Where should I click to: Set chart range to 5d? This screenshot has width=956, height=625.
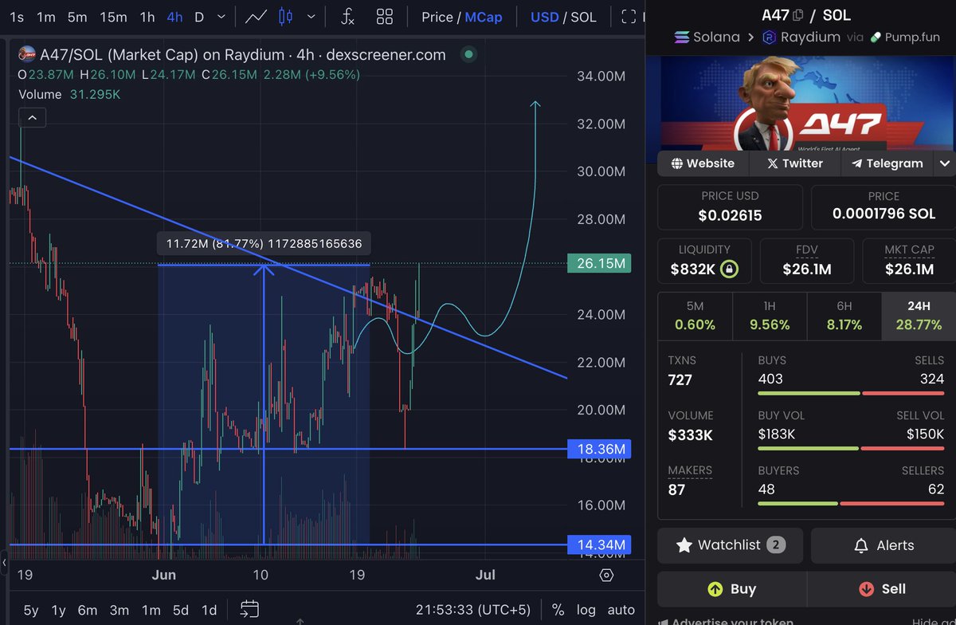point(181,610)
